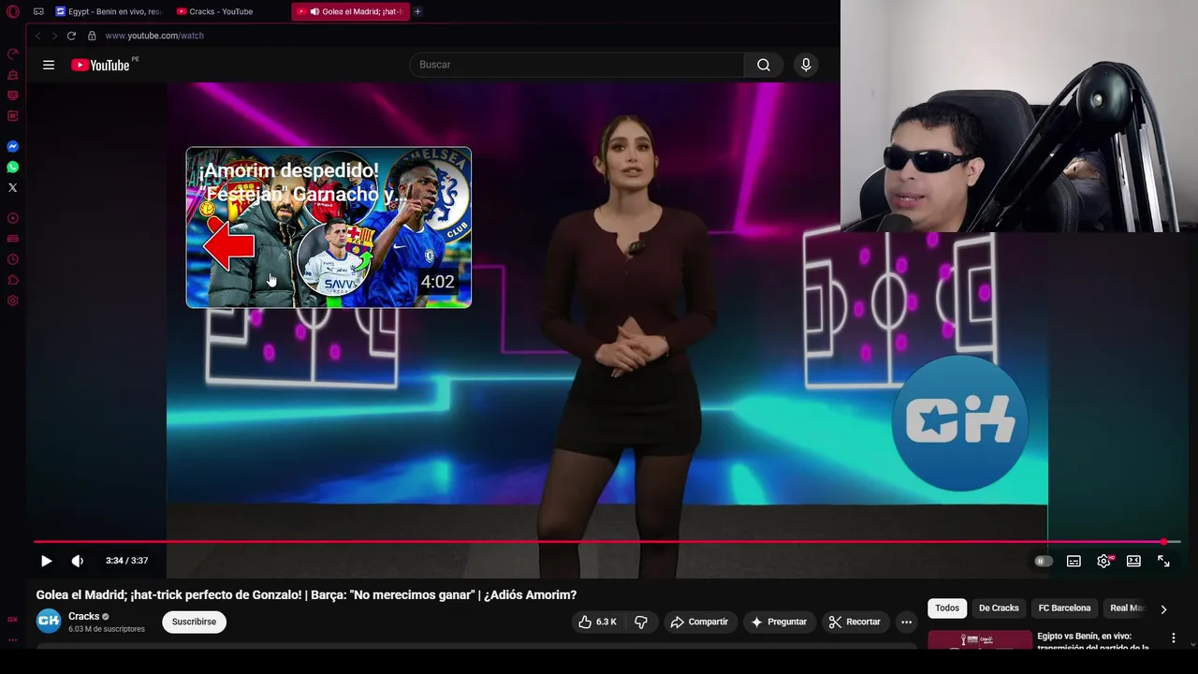Click the video progress bar
The height and width of the screenshot is (674, 1198).
pyautogui.click(x=606, y=542)
